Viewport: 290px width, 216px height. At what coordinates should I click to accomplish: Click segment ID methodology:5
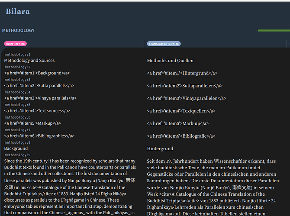(17, 105)
